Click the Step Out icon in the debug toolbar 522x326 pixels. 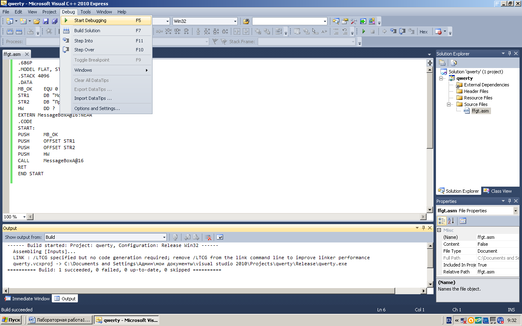[411, 31]
